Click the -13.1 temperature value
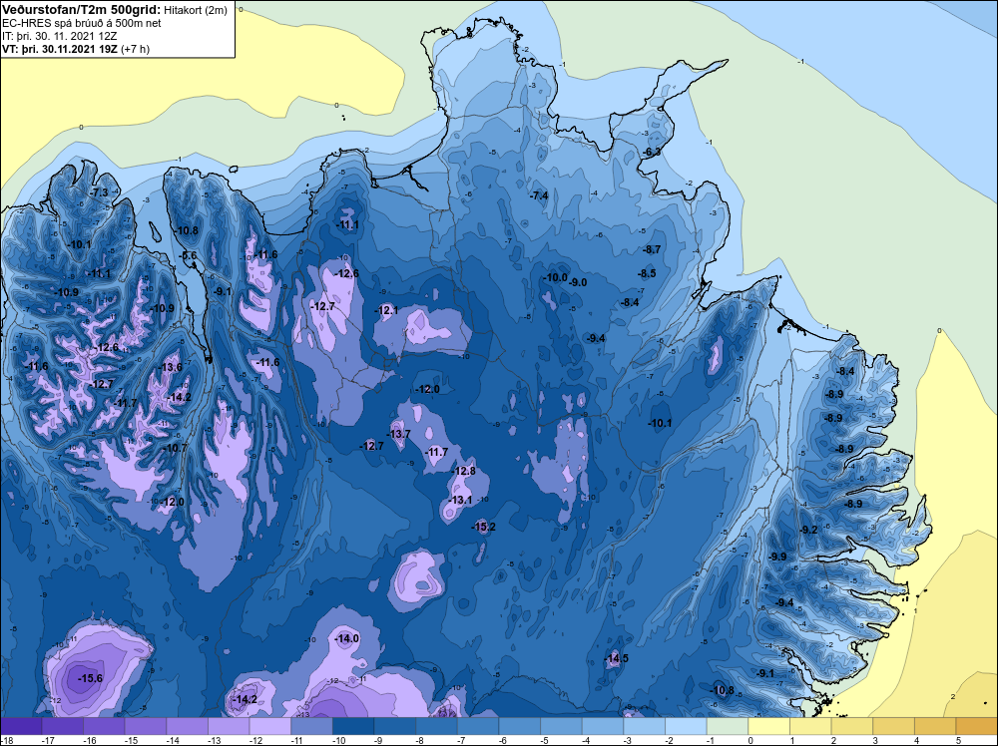 [460, 500]
